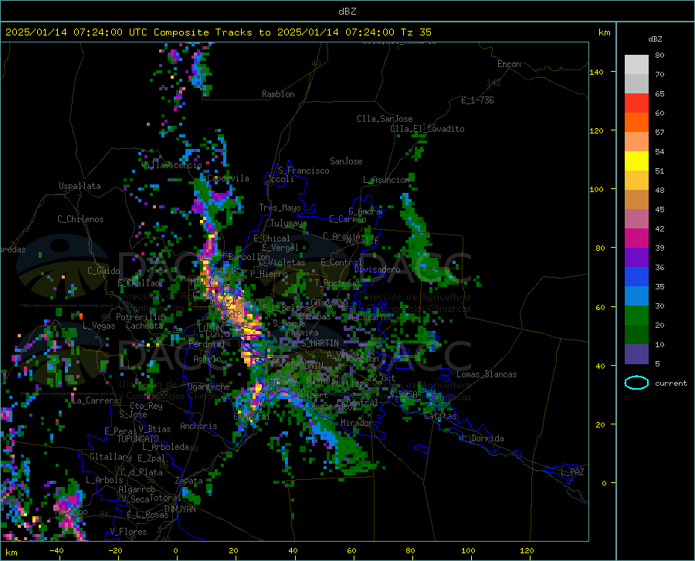
Task: Pick the dark green 20 dBZ swatch
Action: pos(636,335)
